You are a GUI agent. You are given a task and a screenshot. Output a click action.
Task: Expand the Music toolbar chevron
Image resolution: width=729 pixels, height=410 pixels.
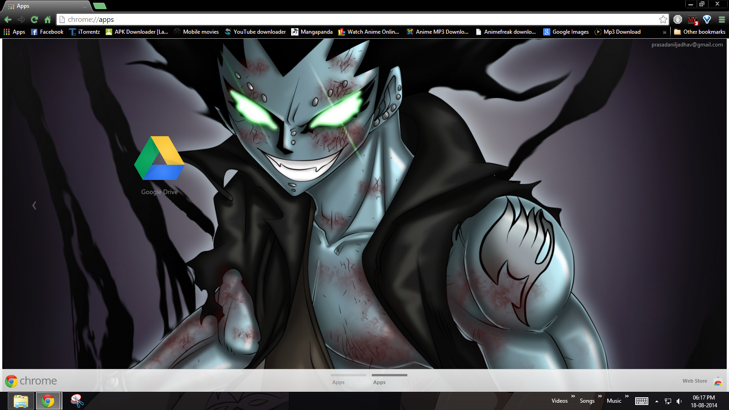[627, 396]
